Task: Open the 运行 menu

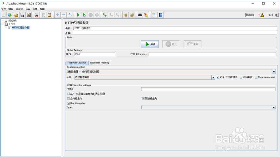Action: click(28, 9)
